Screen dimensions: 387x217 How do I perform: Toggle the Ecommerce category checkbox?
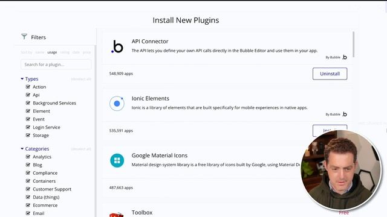28,205
